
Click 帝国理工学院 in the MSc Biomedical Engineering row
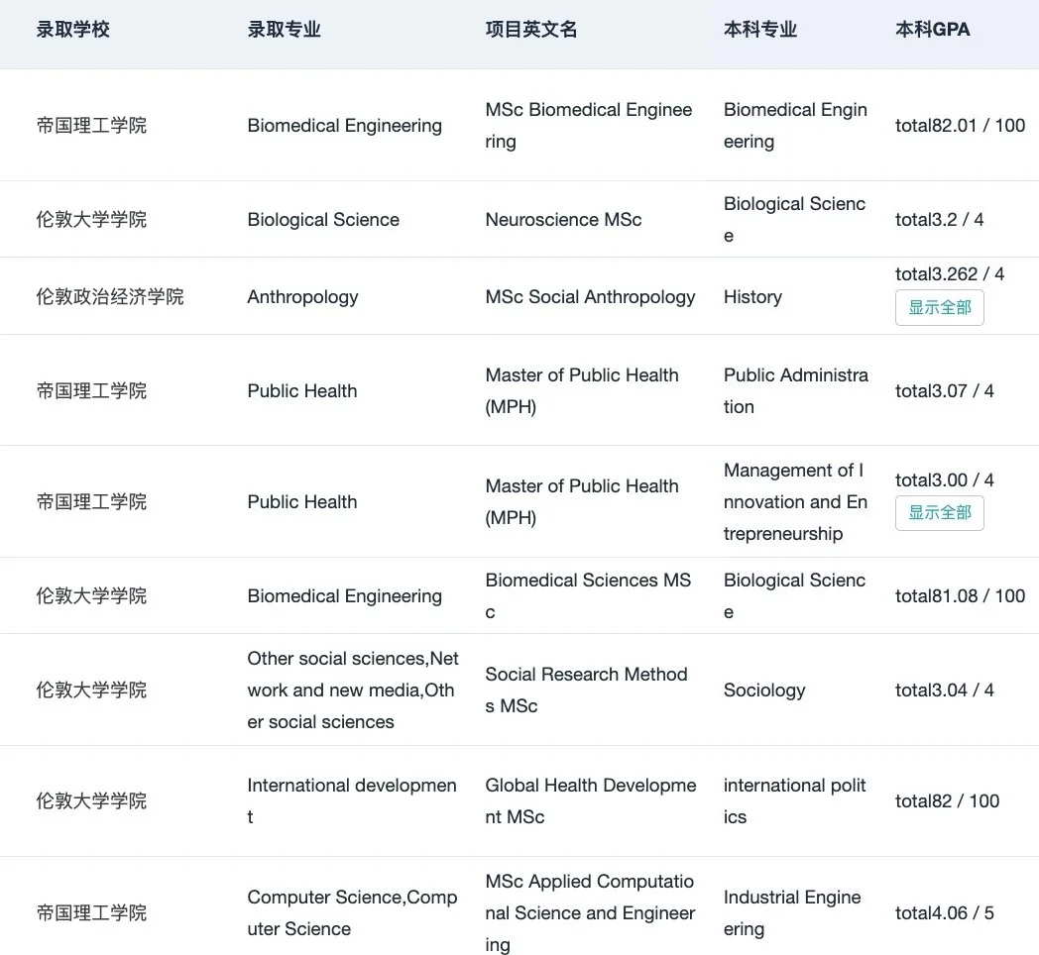click(91, 125)
